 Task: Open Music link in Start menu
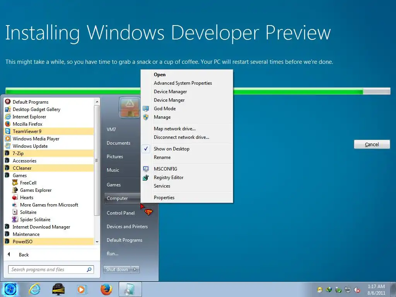pyautogui.click(x=113, y=170)
